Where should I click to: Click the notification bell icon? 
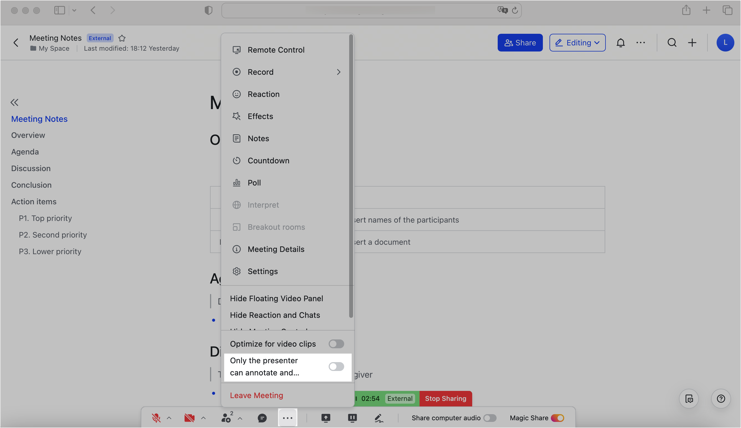(x=620, y=43)
